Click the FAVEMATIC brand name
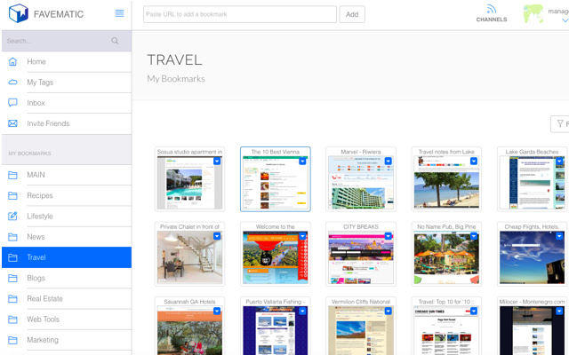 pyautogui.click(x=59, y=14)
